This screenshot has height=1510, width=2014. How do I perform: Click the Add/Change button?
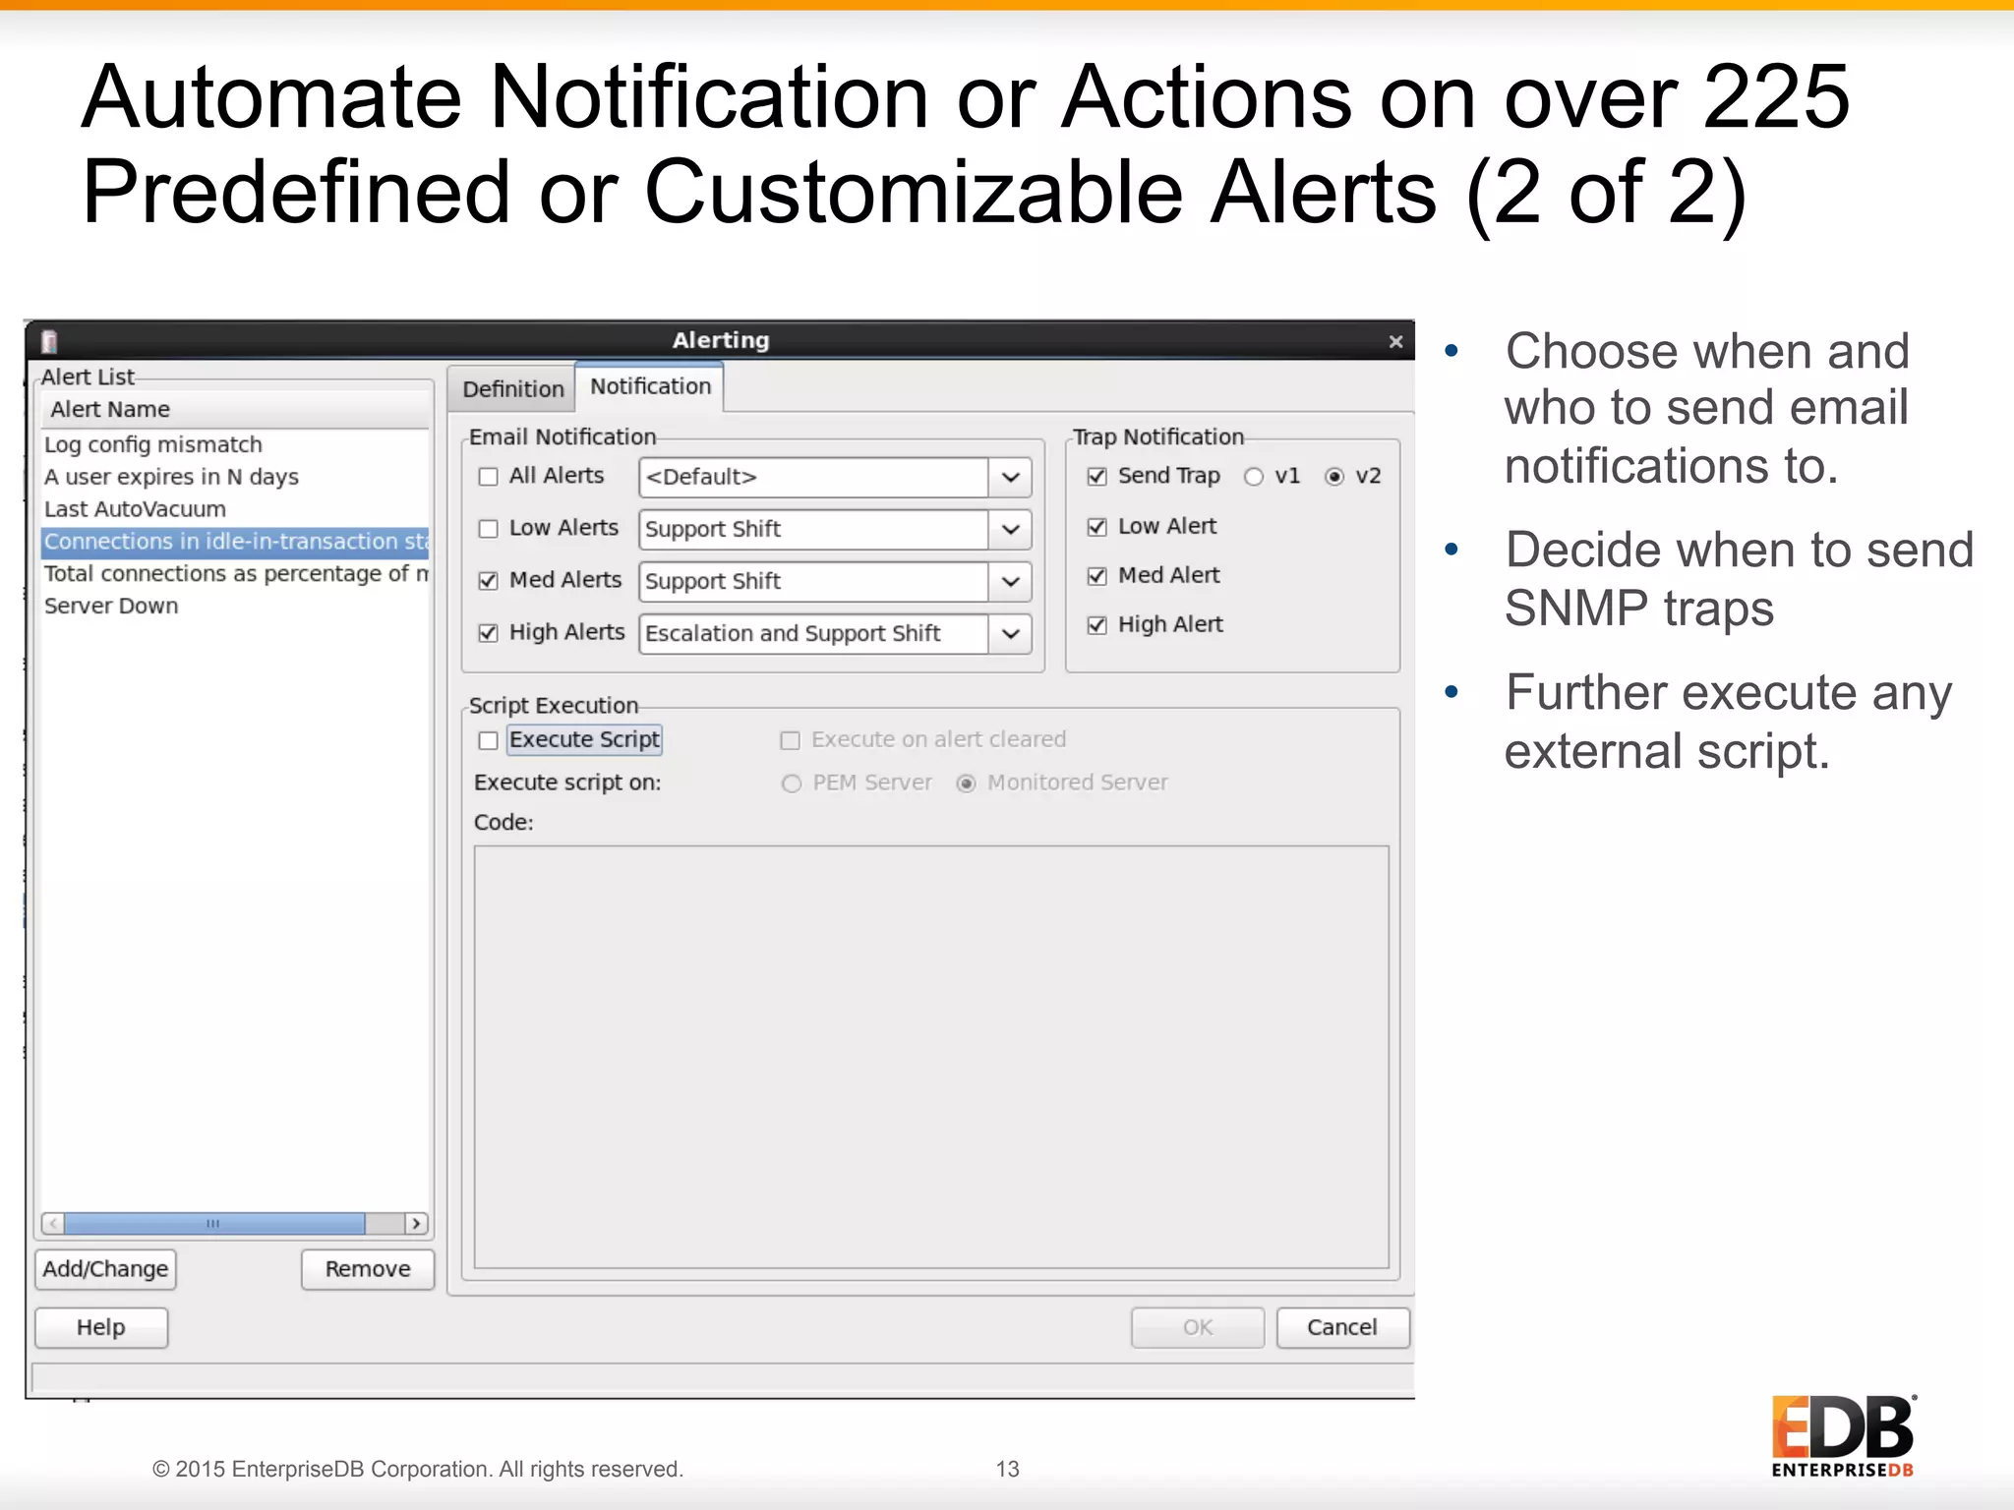tap(105, 1269)
